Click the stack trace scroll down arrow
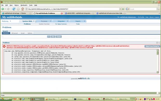Viewport: 161px width, 101px height. pyautogui.click(x=158, y=72)
